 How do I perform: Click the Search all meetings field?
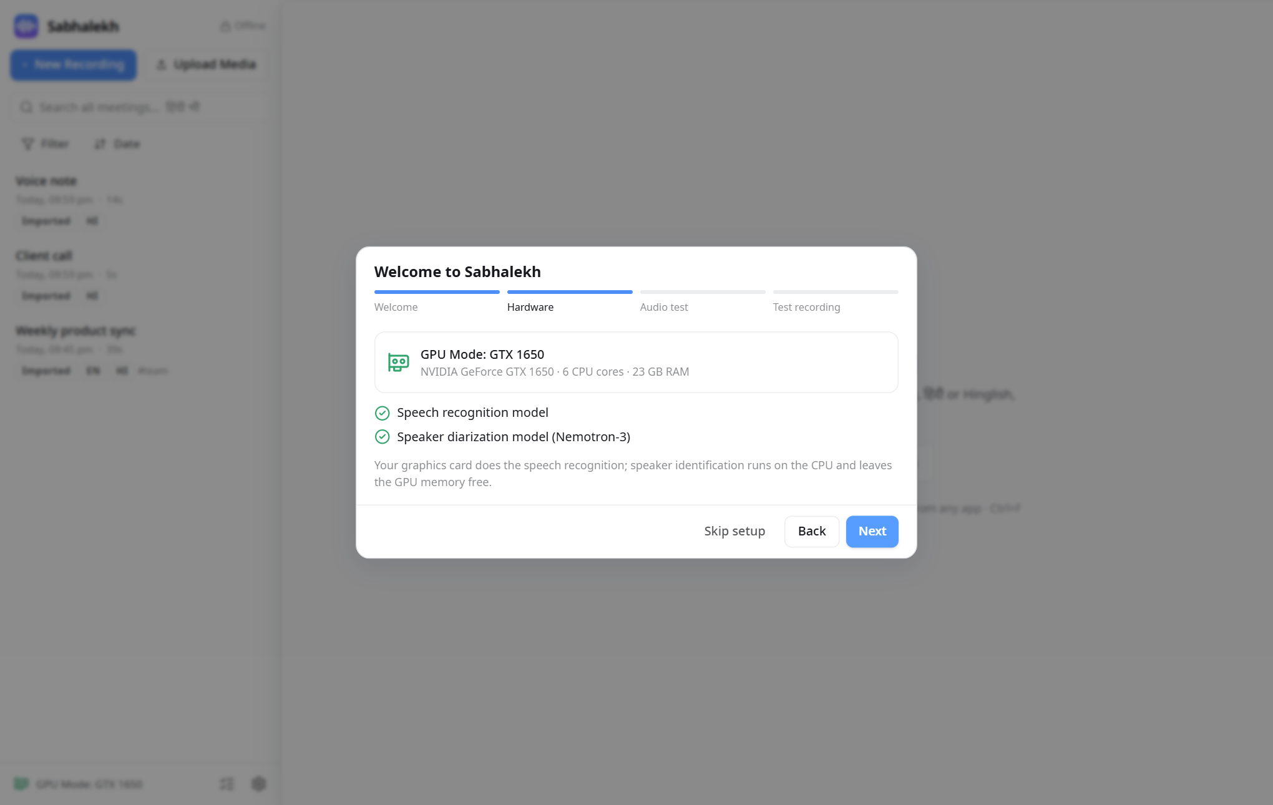(139, 107)
